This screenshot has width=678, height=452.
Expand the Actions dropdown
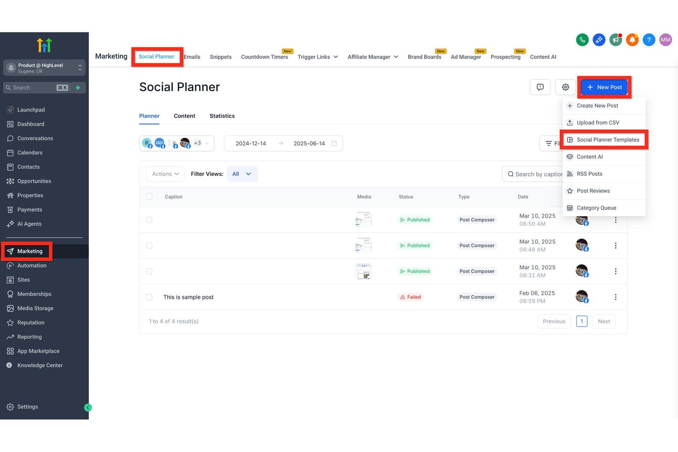pyautogui.click(x=165, y=174)
